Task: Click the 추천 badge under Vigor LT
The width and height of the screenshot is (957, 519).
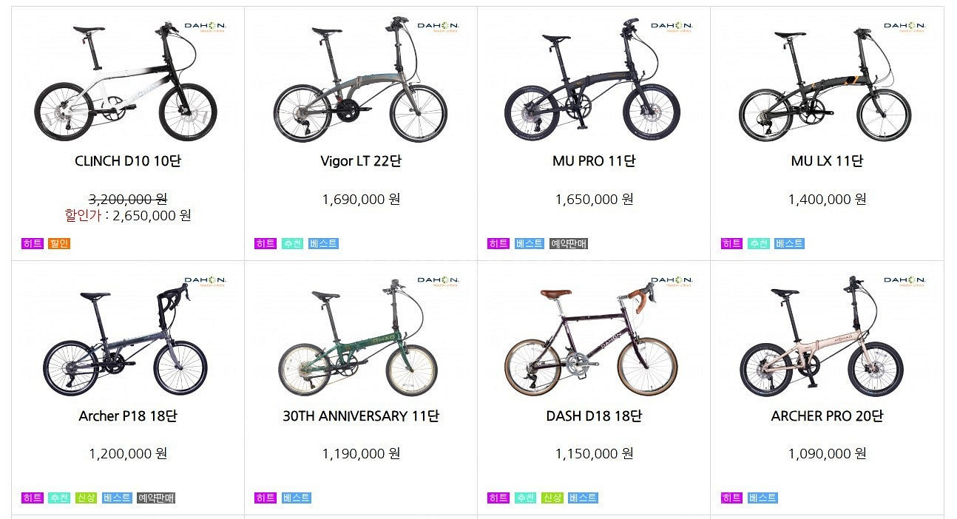Action: 292,243
